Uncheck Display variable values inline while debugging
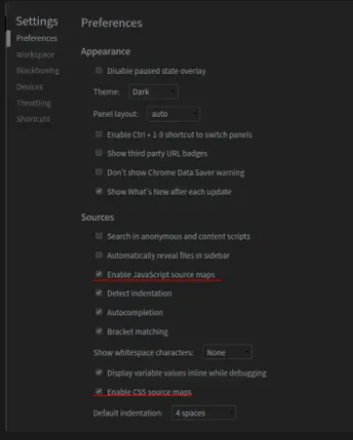The height and width of the screenshot is (440, 353). coord(99,373)
